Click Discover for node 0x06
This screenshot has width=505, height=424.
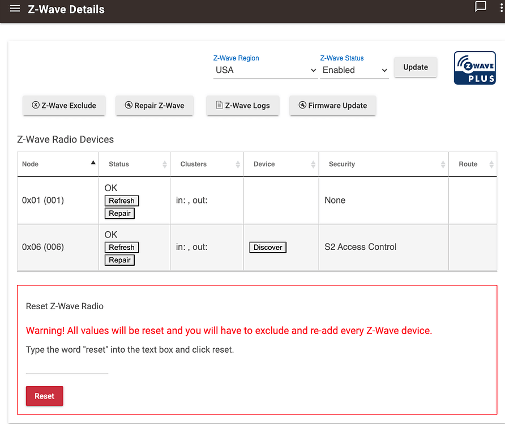[x=268, y=248]
